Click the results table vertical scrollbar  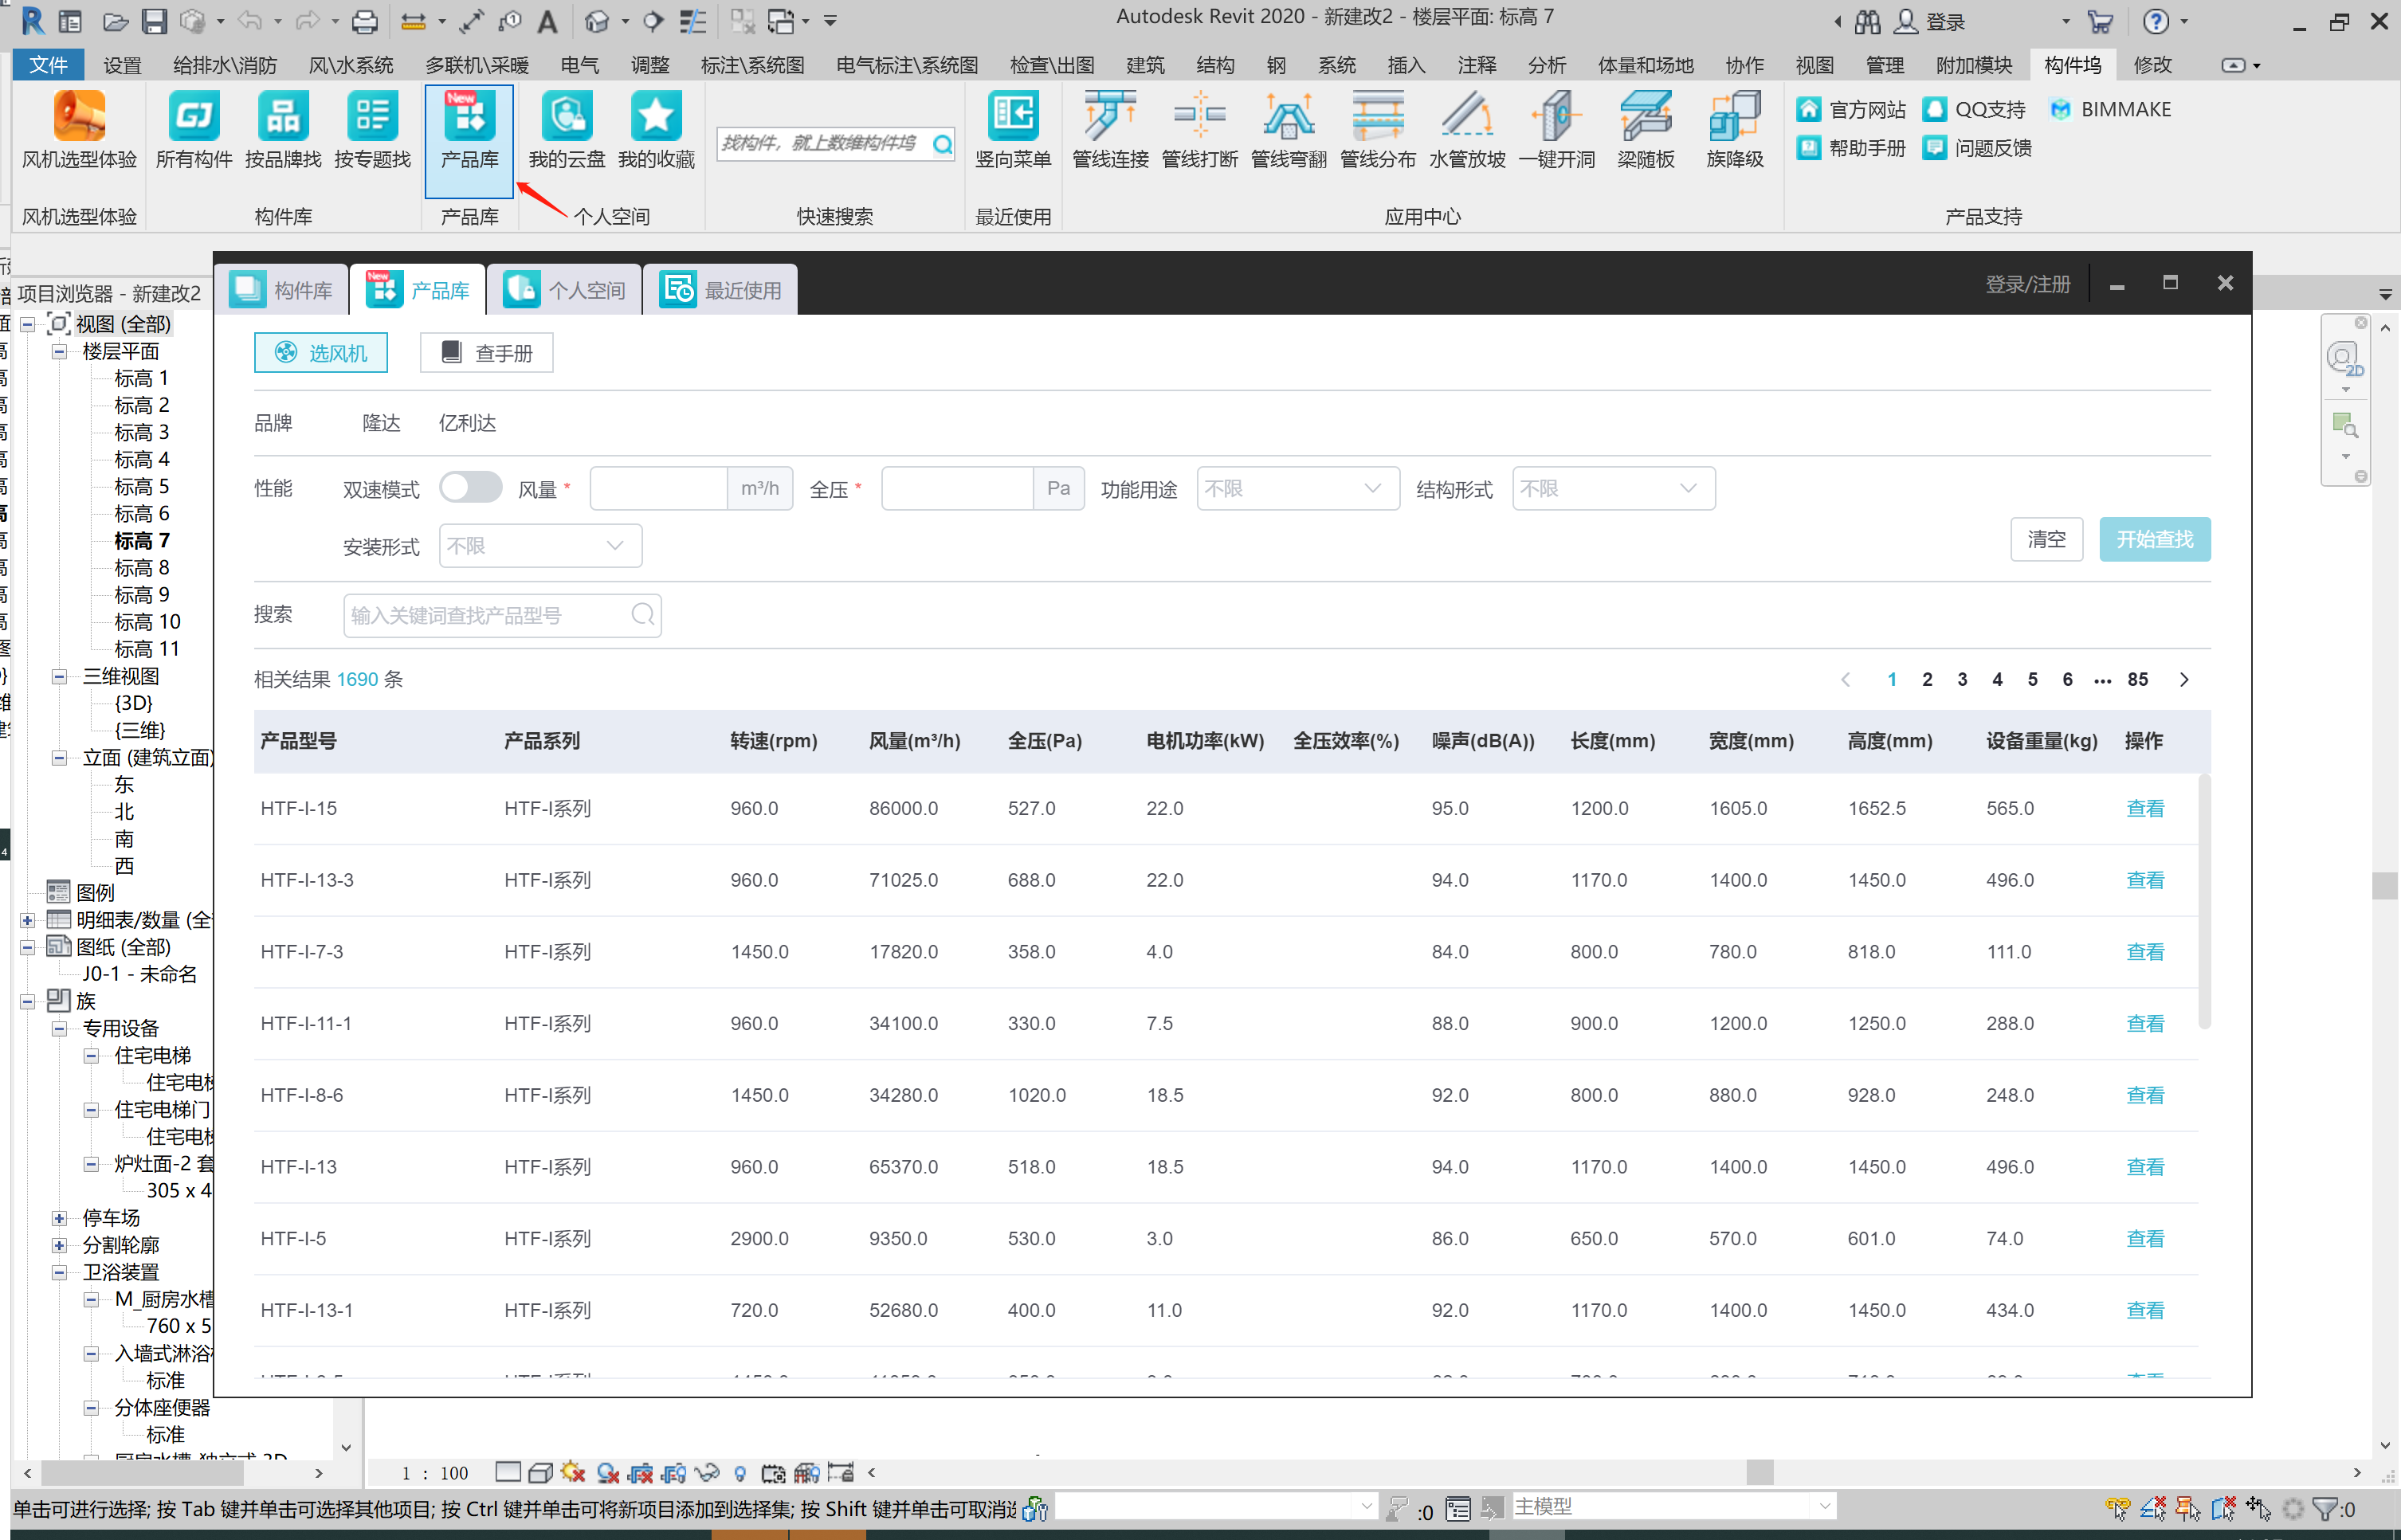[2203, 900]
